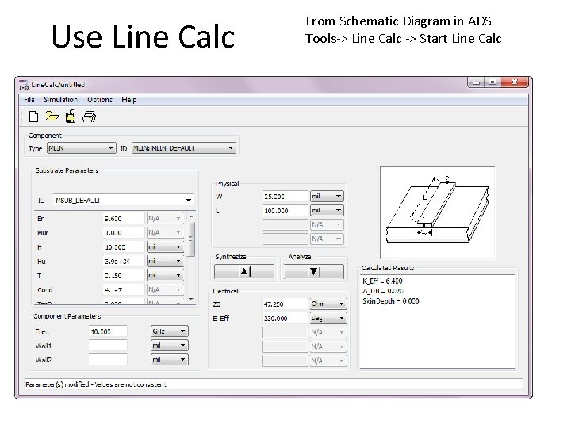
Task: Click the Cond value field
Action: click(124, 290)
